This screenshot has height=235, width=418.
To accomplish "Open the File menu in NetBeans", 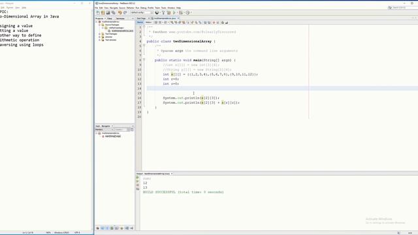I will [97, 8].
